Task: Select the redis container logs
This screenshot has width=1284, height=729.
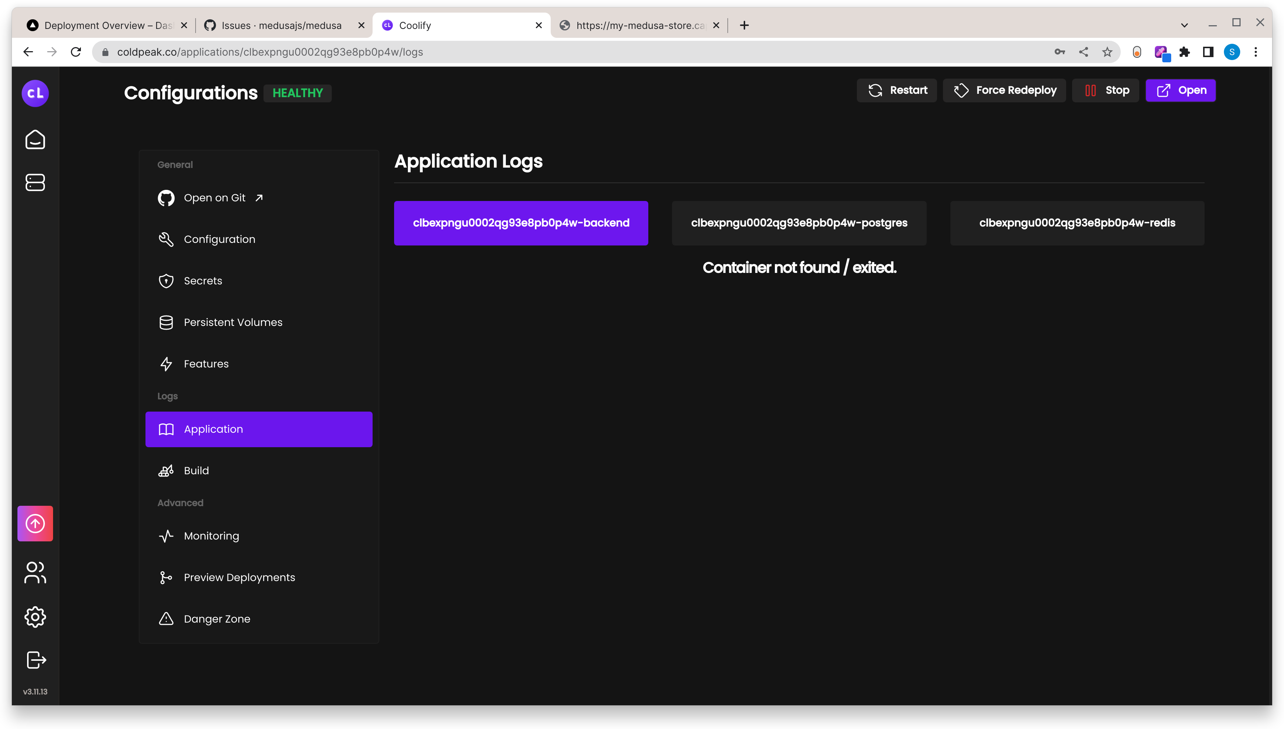Action: tap(1077, 223)
